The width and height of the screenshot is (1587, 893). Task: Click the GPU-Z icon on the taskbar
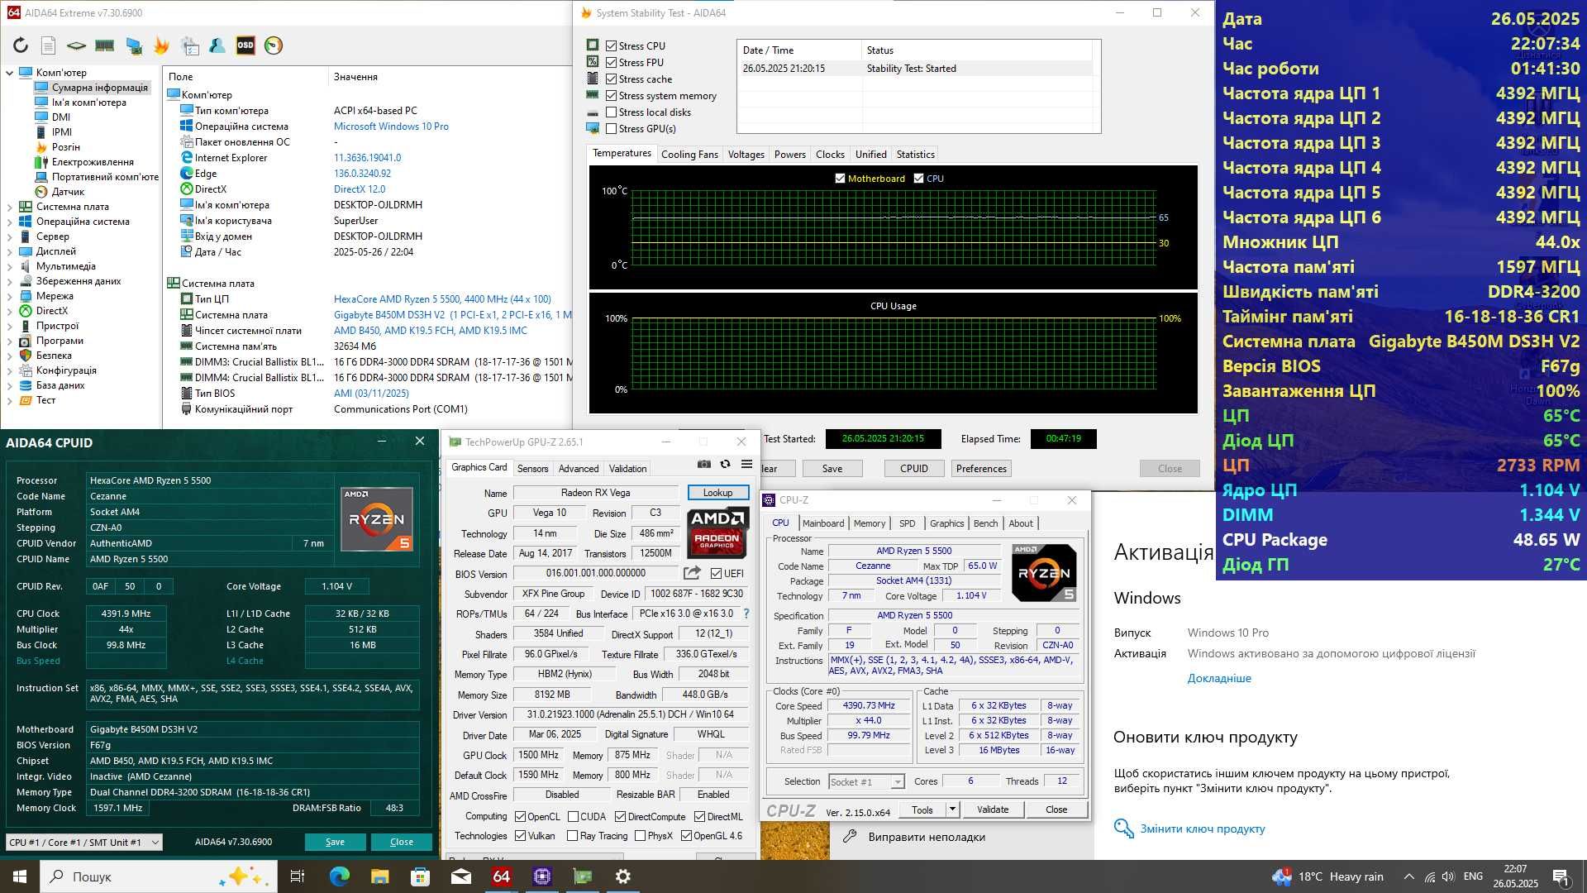click(x=583, y=876)
